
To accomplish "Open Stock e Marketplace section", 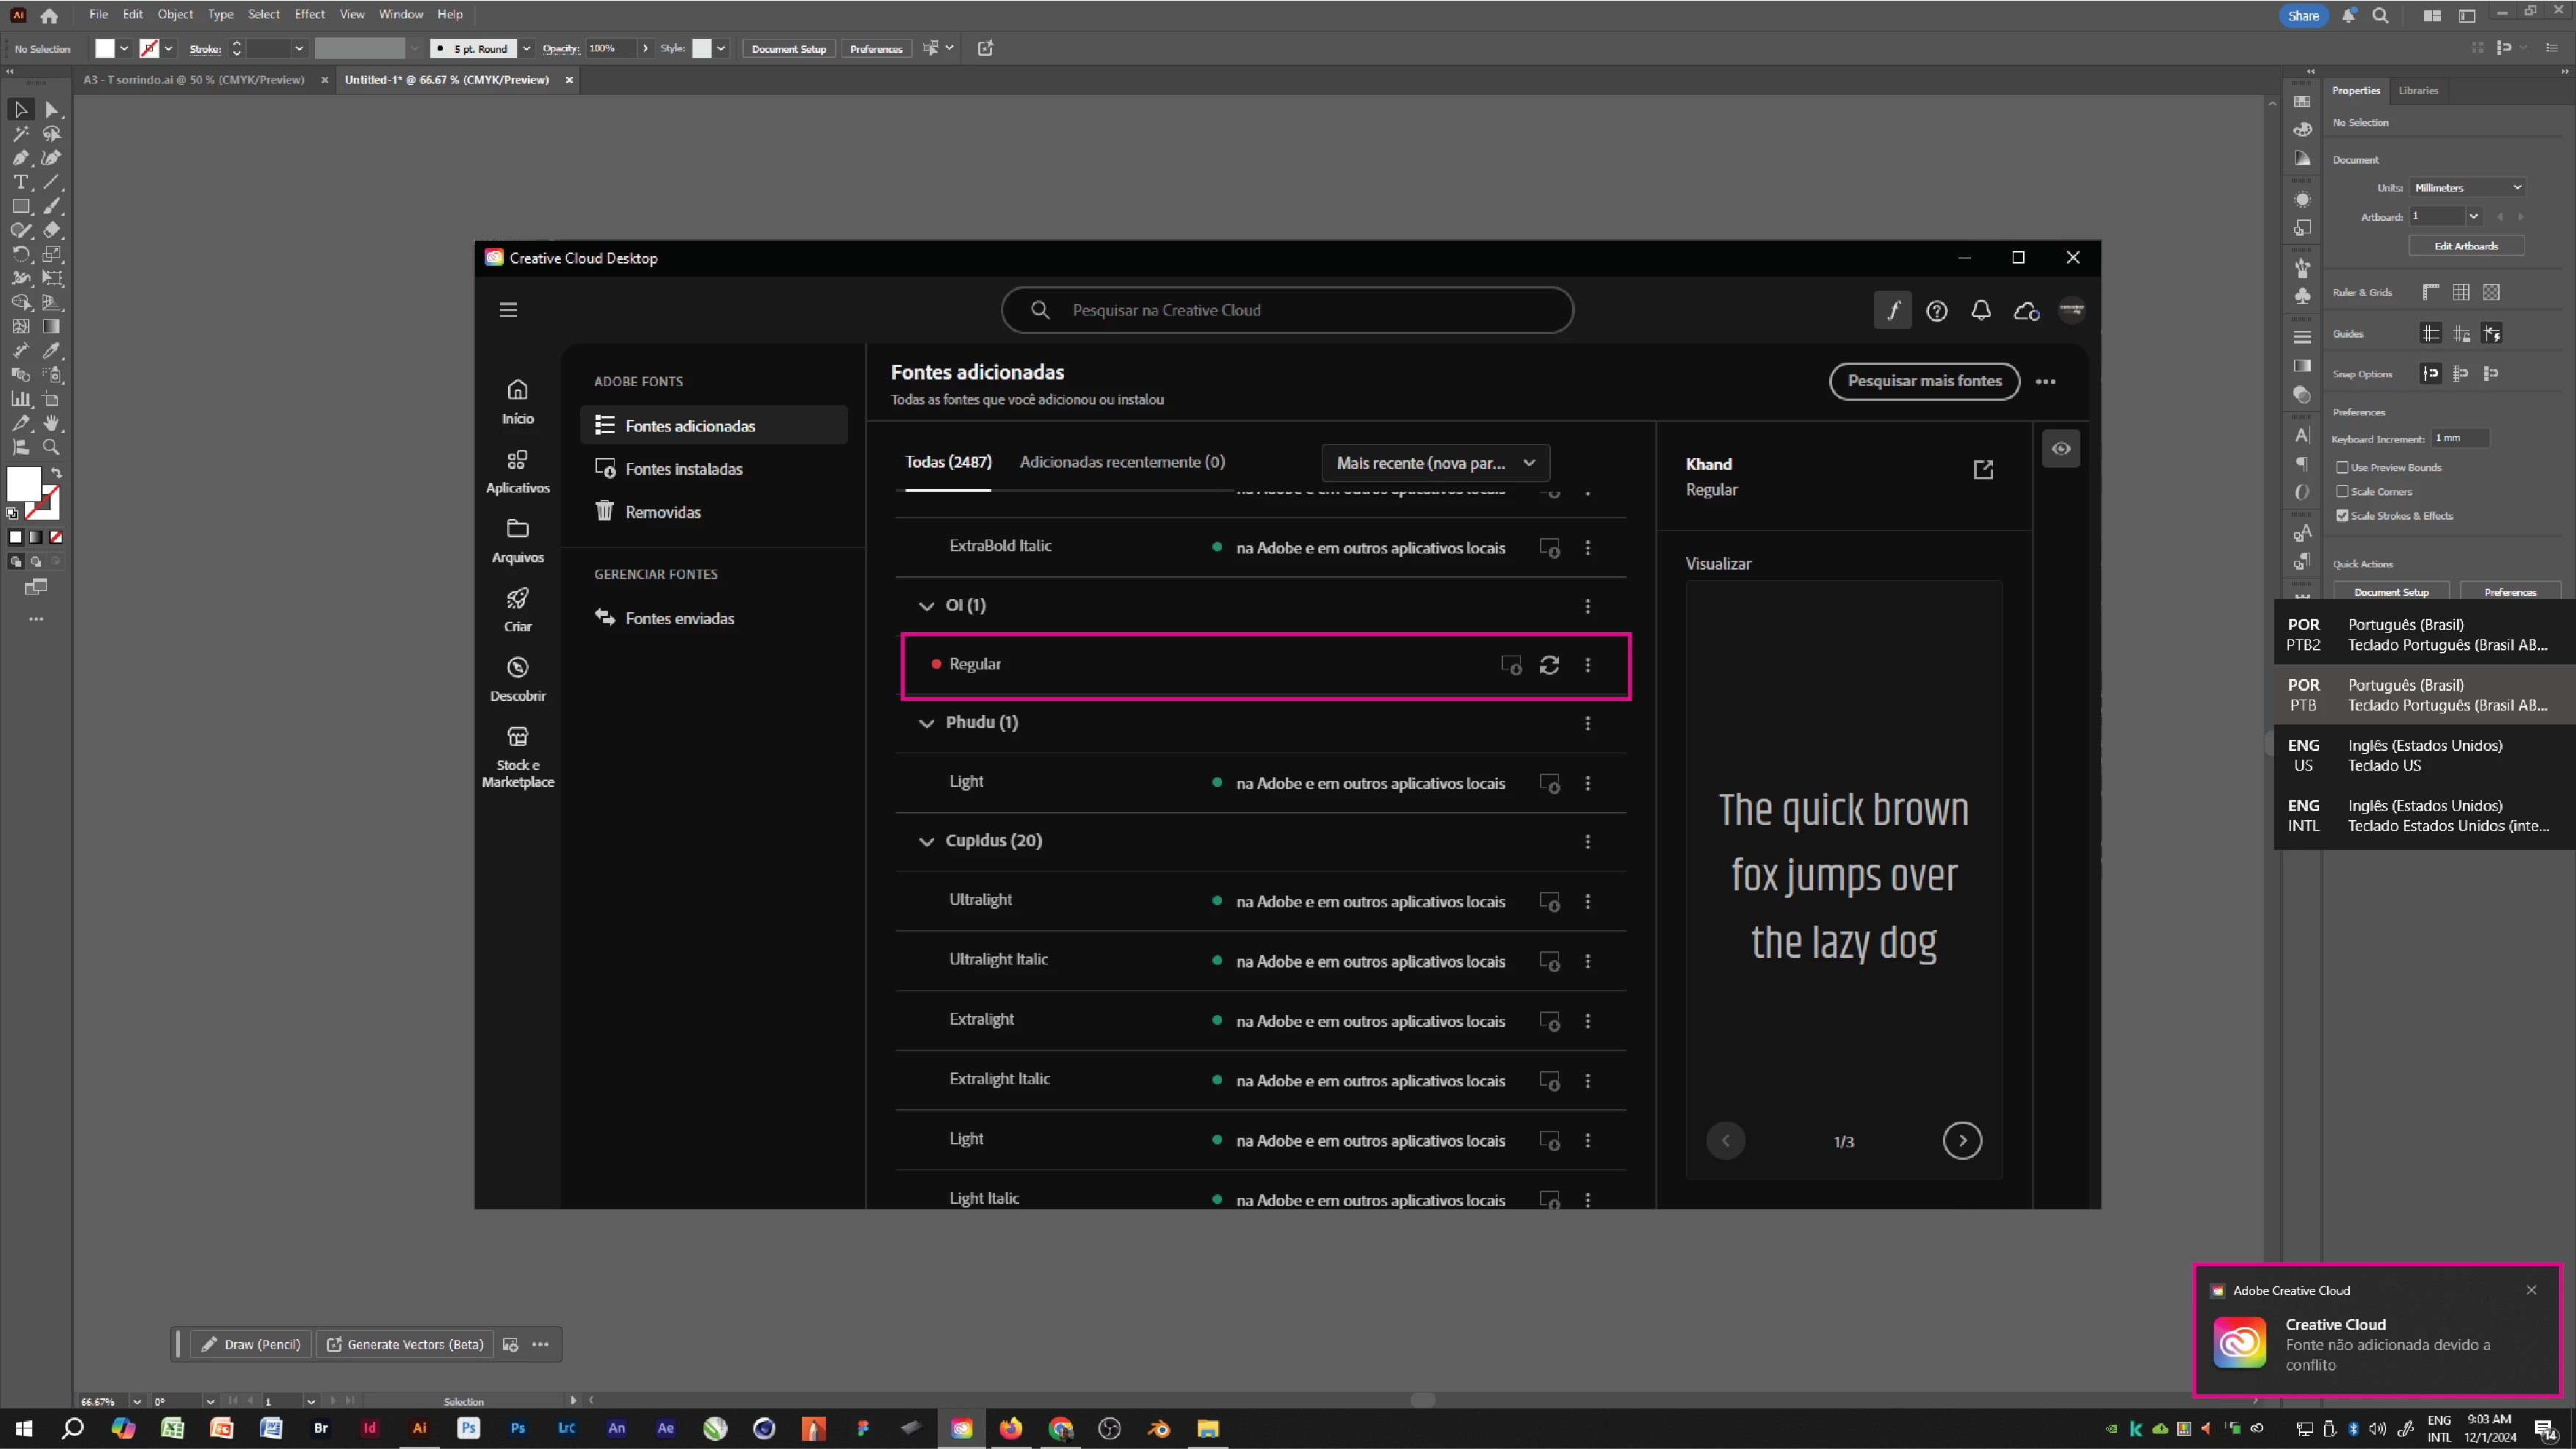I will 517,757.
